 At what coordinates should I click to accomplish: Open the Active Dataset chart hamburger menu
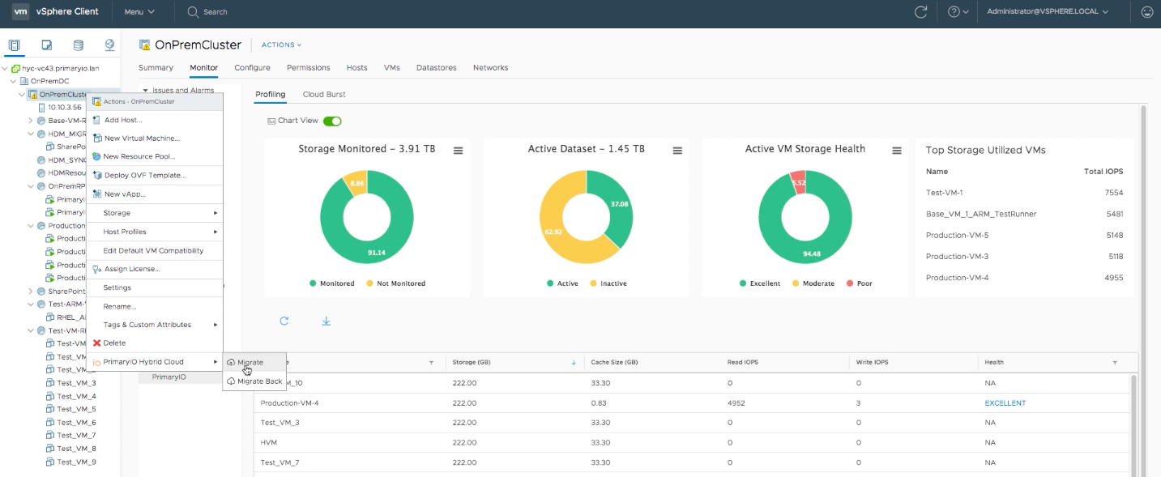tap(677, 151)
